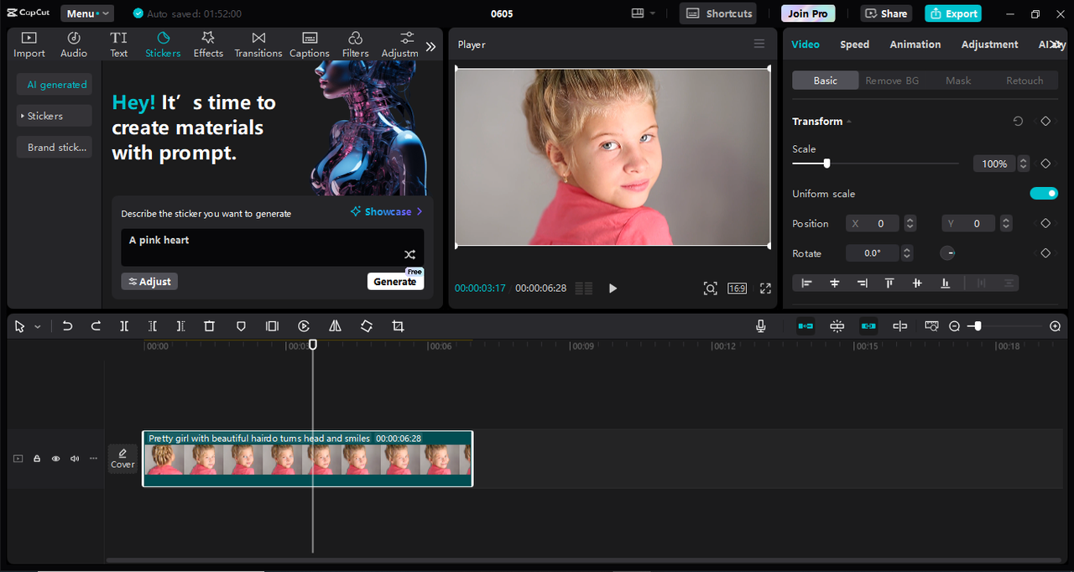Open the selection tool dropdown arrow

coord(38,327)
